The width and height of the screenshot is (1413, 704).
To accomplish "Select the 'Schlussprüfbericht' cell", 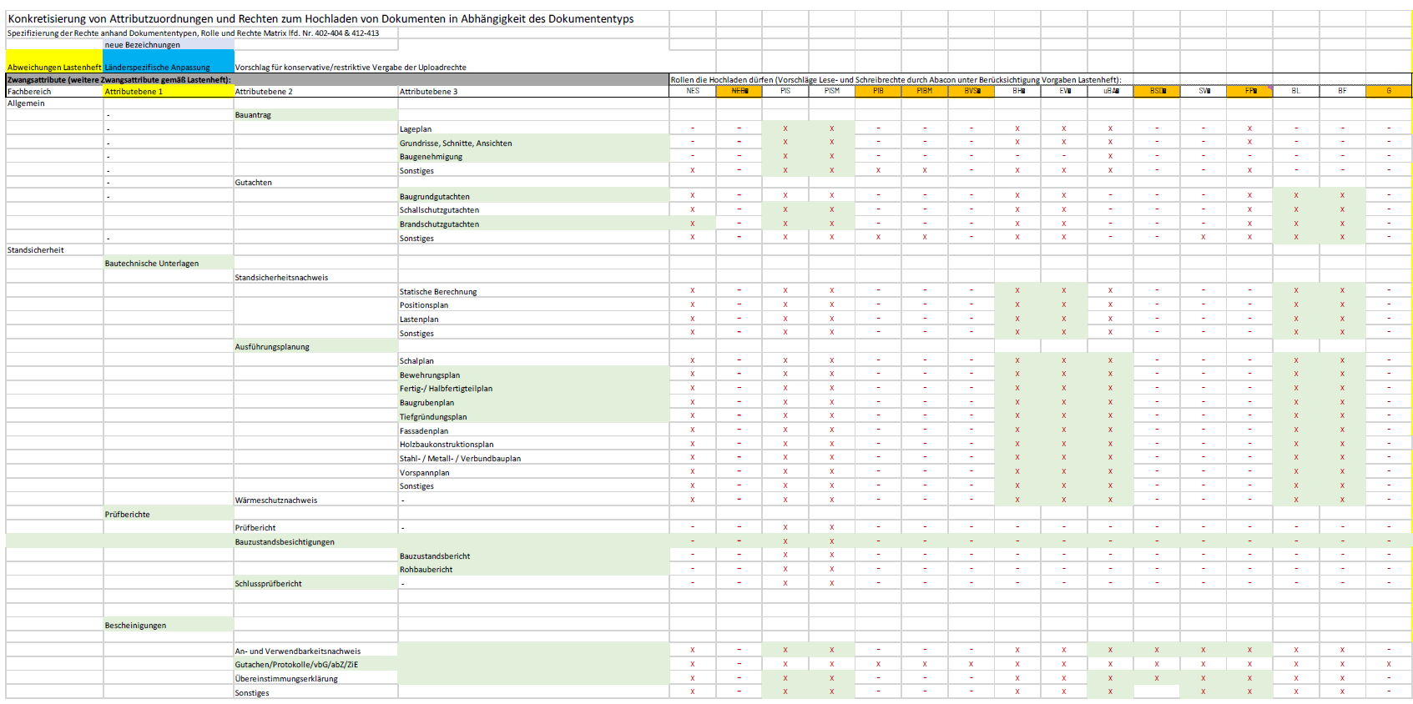I will coord(315,584).
